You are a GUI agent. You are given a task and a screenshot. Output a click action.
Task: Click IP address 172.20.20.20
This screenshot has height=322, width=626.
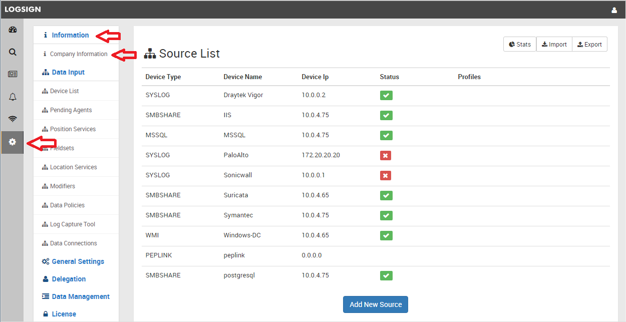tap(321, 155)
